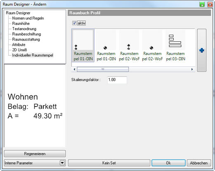Select the second Raumstempel 01-DIN thumbnail
The width and height of the screenshot is (215, 171).
pos(106,45)
